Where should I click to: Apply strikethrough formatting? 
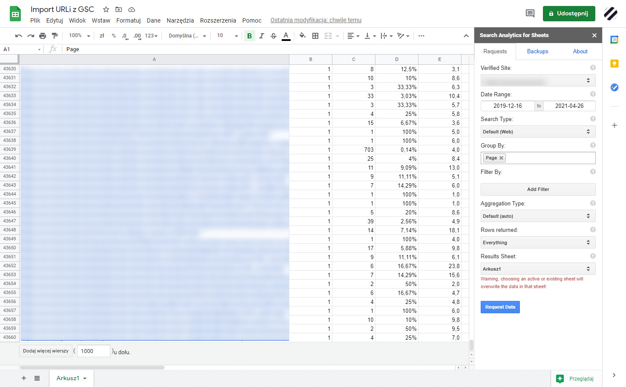pos(274,36)
